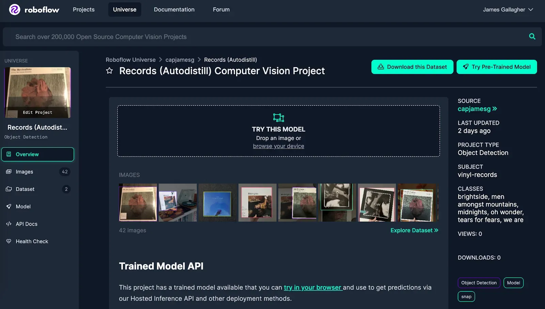Open API Docs in the sidebar

click(37, 224)
